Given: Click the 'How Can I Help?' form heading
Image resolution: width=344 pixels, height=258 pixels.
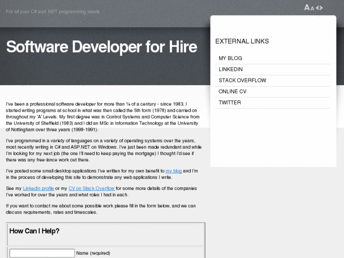Looking at the screenshot, I should coord(35,231).
